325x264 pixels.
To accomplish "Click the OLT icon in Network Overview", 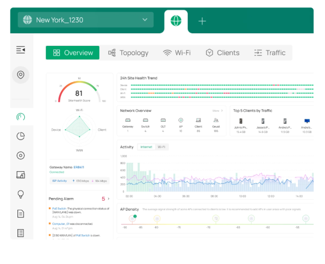I will click(163, 120).
